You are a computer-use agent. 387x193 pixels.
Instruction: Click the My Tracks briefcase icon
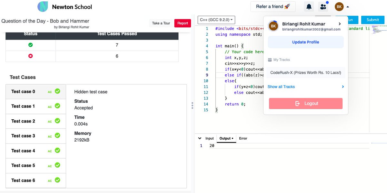click(270, 60)
